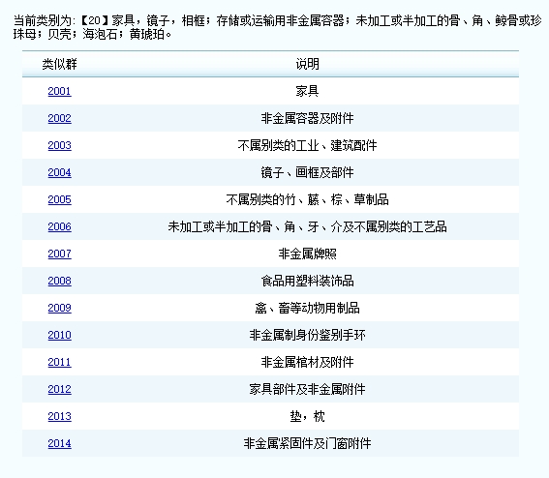Select the 2009 animal products link
This screenshot has width=549, height=478.
[x=59, y=308]
